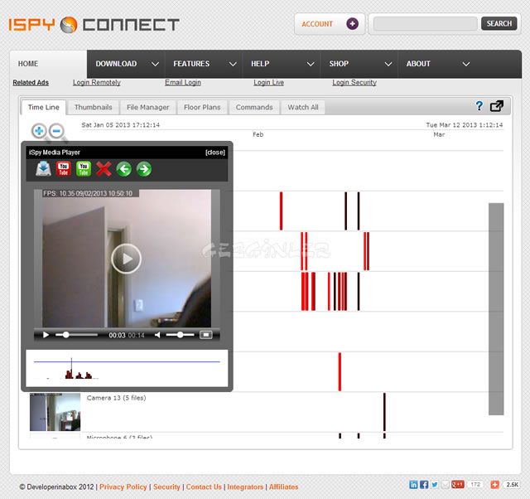Expand the Download menu dropdown
This screenshot has width=530, height=499.
(155, 64)
